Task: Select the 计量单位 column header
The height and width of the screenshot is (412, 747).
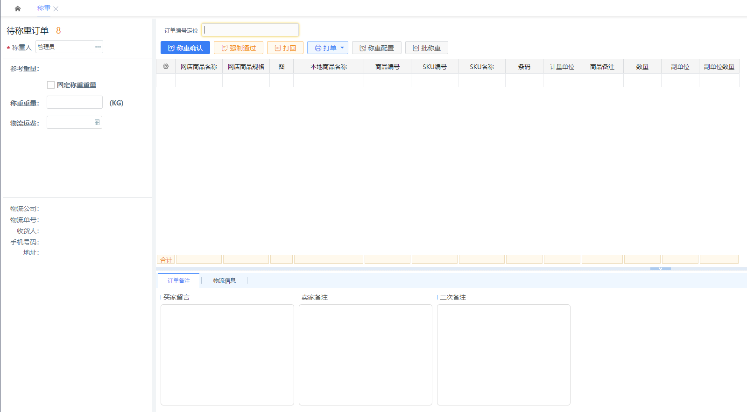Action: pyautogui.click(x=562, y=67)
